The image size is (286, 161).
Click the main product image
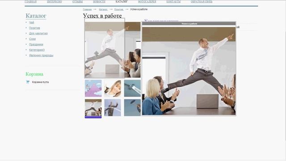tap(113, 50)
